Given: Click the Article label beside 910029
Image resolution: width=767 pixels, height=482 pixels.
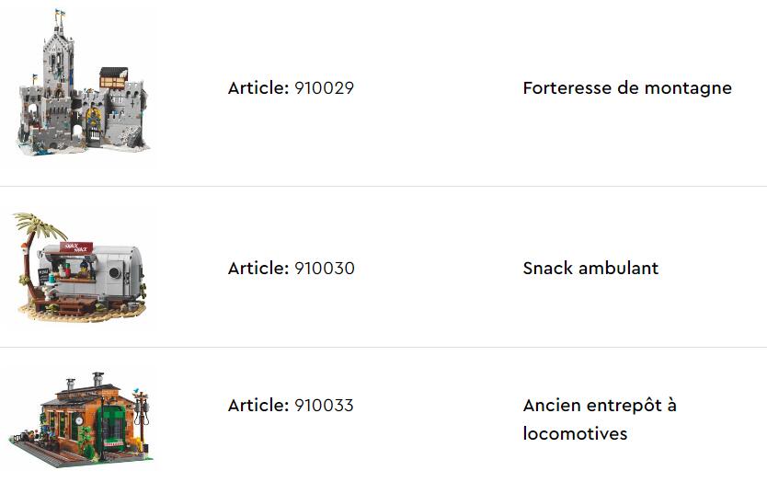Looking at the screenshot, I should 258,88.
